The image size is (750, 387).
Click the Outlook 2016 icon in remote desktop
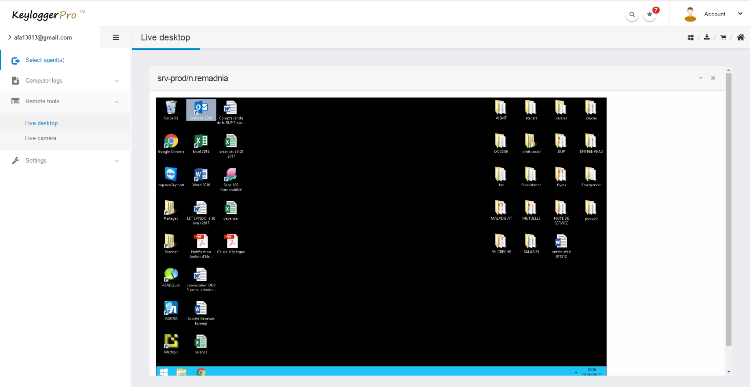click(201, 110)
